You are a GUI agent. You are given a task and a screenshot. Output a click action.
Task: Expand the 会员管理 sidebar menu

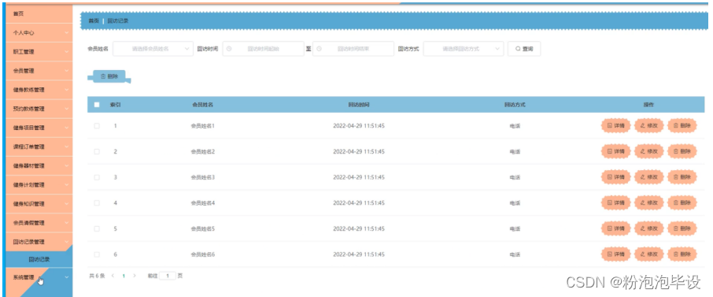[39, 71]
